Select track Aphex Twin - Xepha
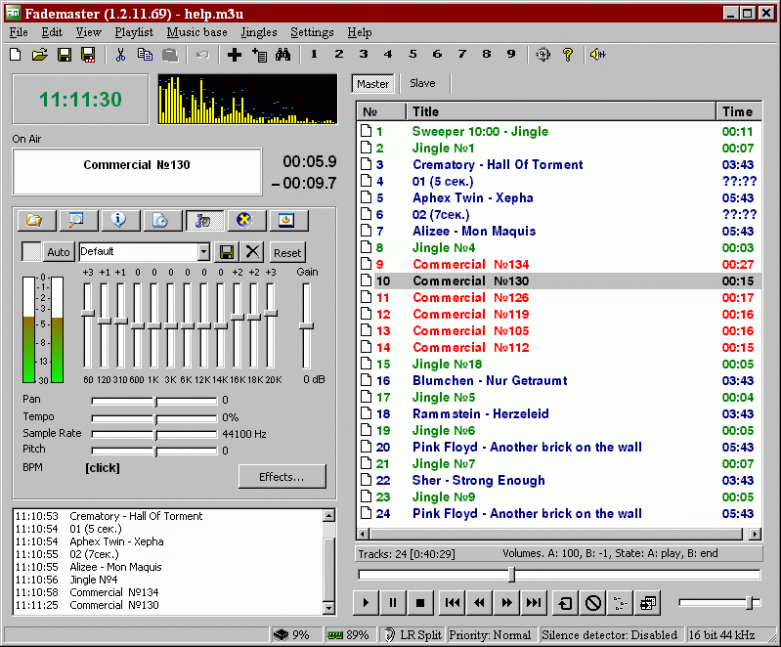The width and height of the screenshot is (781, 647). [x=559, y=197]
